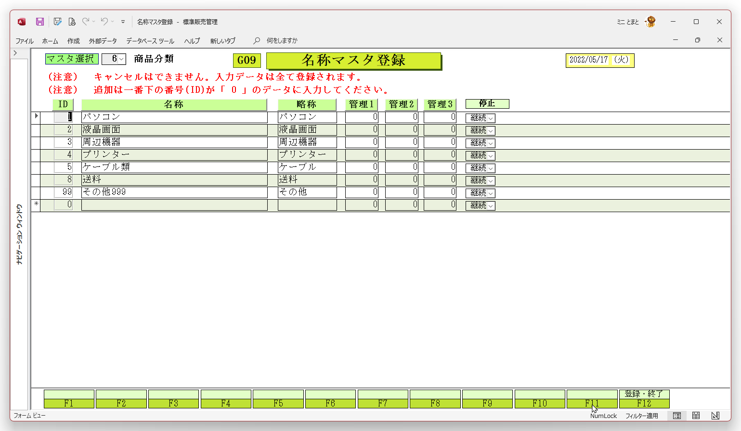Open the 外部データ tab

(x=103, y=41)
